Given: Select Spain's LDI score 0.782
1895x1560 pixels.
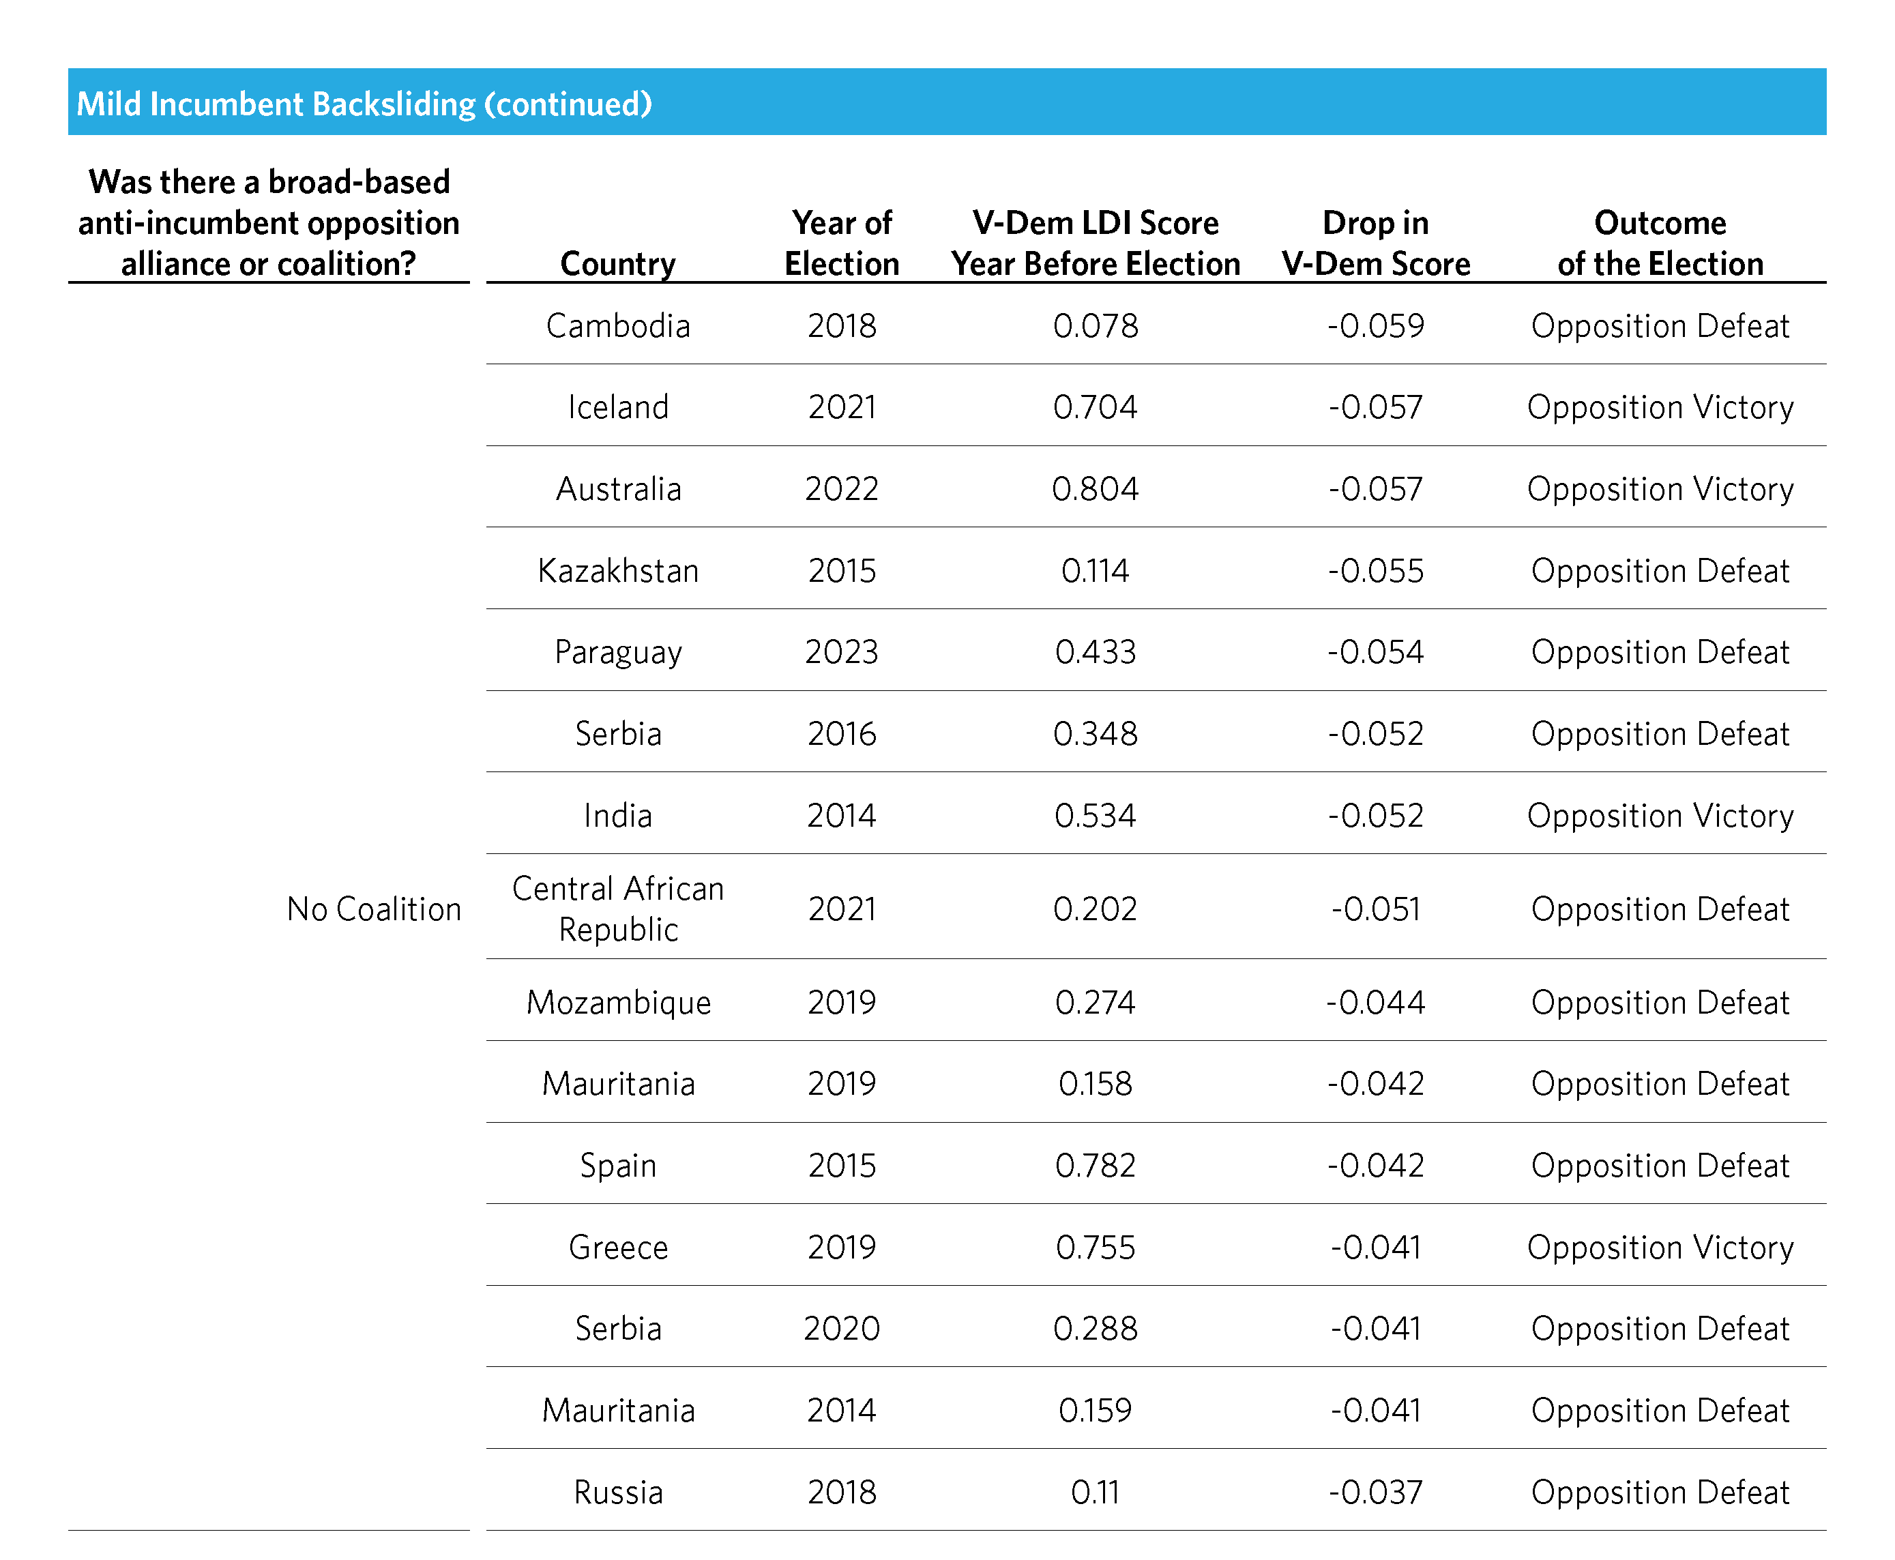Looking at the screenshot, I should pyautogui.click(x=1094, y=1164).
